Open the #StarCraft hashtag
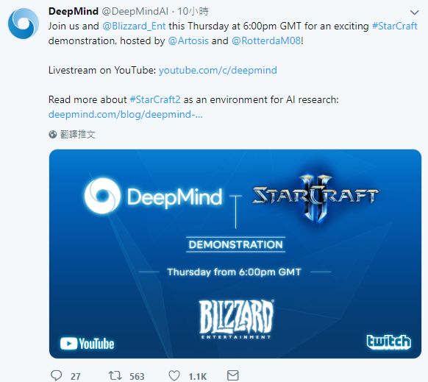Screen dimensions: 428x382 [x=395, y=26]
